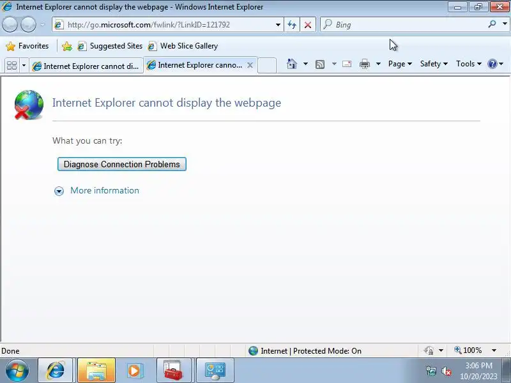Click the red Stop loading icon
This screenshot has width=511, height=383.
[x=308, y=25]
